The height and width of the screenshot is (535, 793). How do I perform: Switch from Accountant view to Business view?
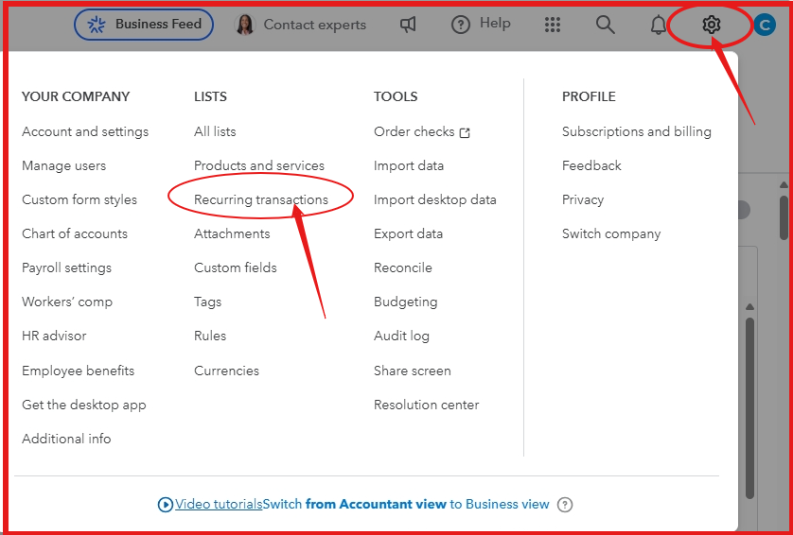click(406, 504)
